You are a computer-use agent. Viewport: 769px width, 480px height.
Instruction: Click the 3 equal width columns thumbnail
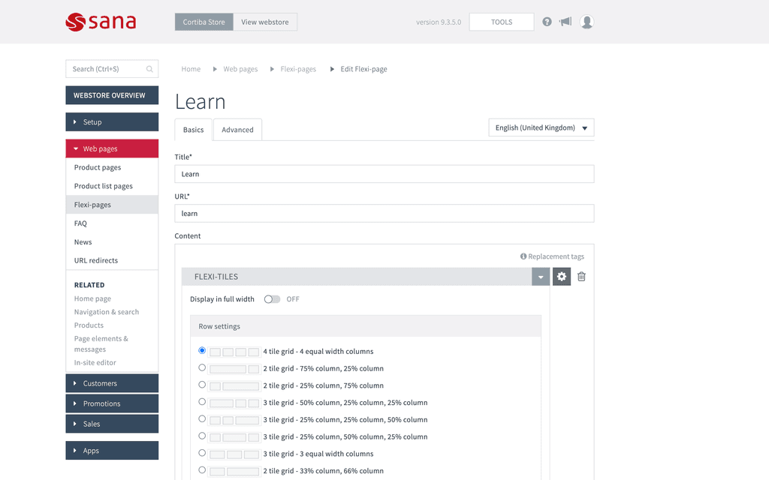tap(234, 454)
